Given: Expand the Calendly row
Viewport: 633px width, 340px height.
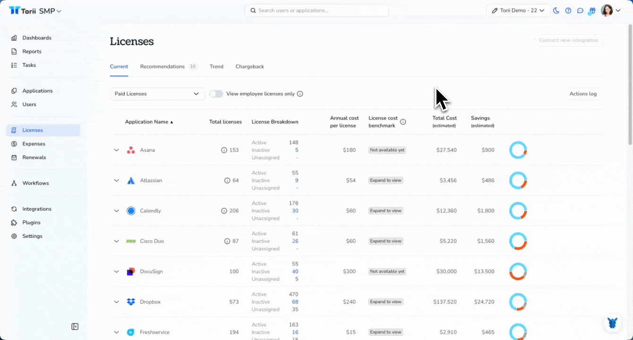Looking at the screenshot, I should click(x=116, y=211).
